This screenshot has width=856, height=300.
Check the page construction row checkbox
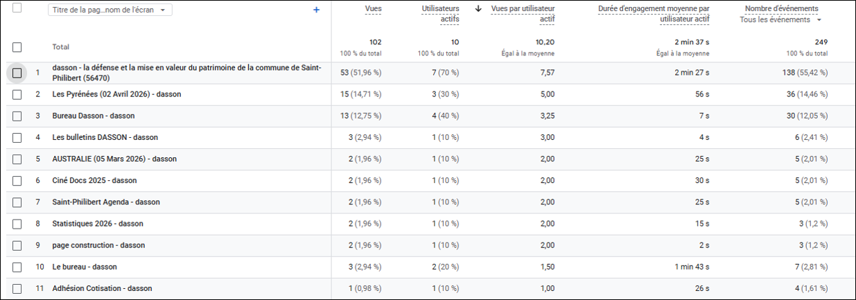pos(17,245)
